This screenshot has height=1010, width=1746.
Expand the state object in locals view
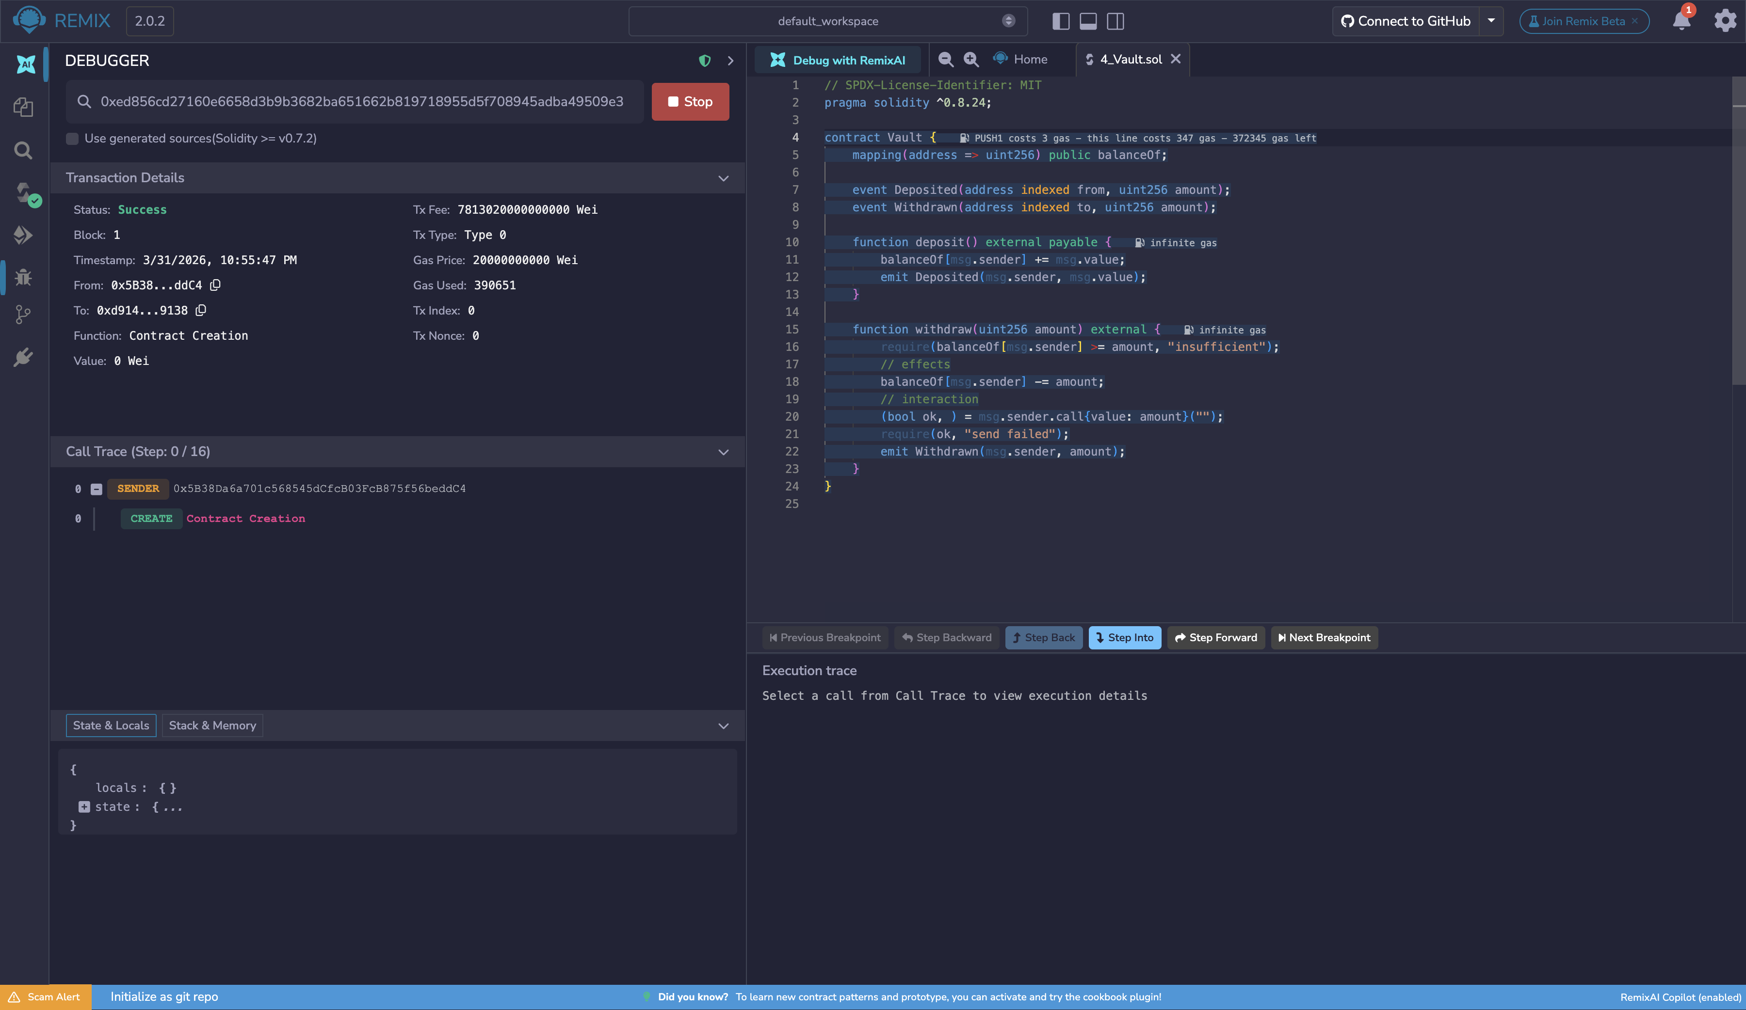click(84, 807)
